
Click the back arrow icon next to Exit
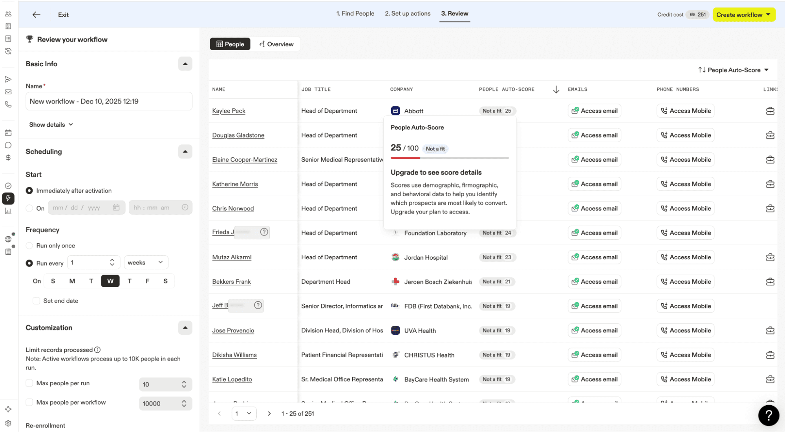pos(36,15)
